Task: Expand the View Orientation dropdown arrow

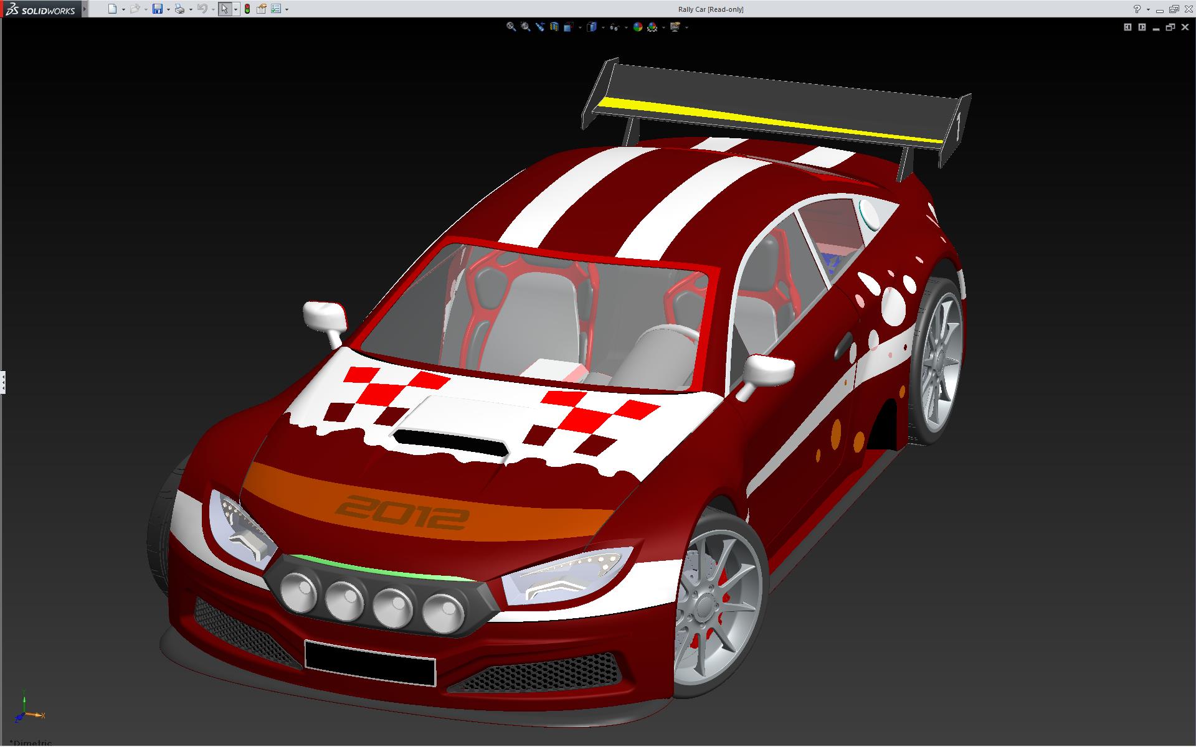Action: point(580,27)
